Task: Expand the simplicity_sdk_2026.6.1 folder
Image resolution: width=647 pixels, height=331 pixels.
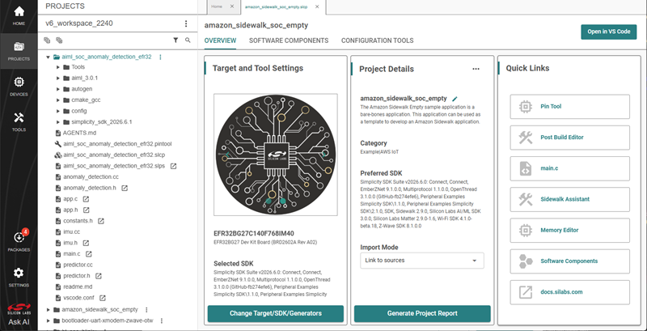Action: (58, 122)
